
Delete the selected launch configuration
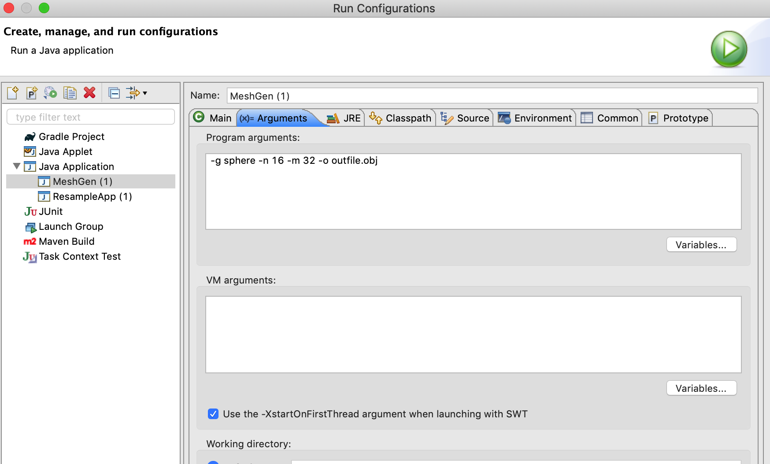point(89,93)
